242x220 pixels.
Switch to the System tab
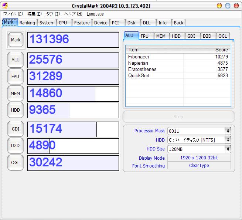point(47,23)
